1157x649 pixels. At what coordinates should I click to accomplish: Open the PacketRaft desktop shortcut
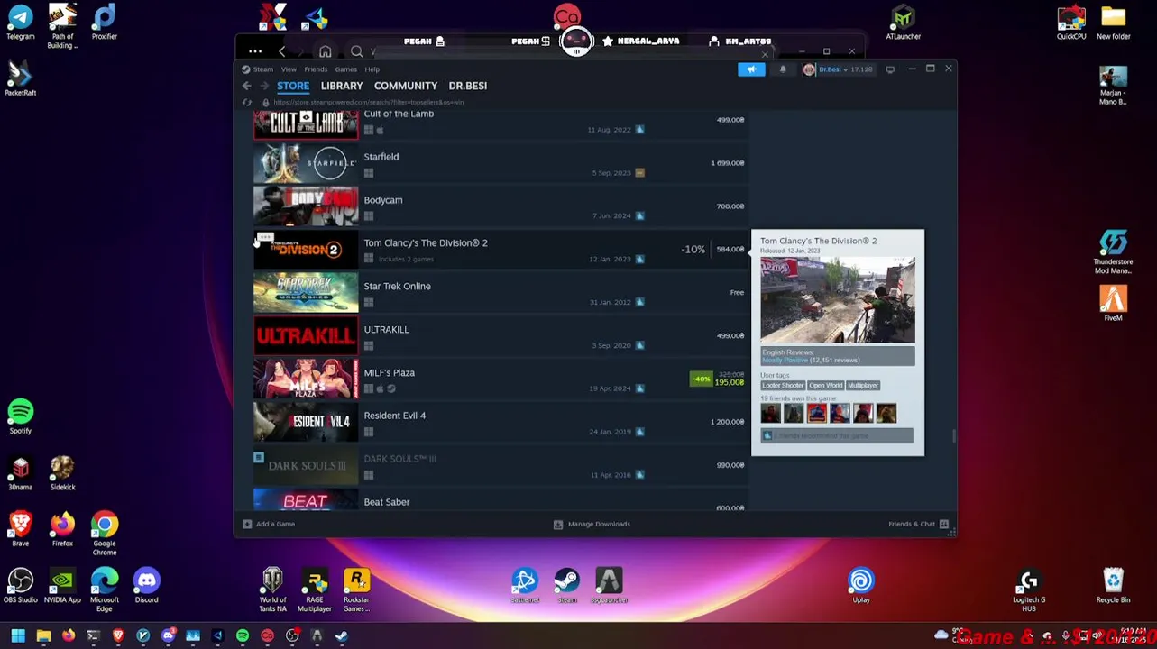pos(20,79)
